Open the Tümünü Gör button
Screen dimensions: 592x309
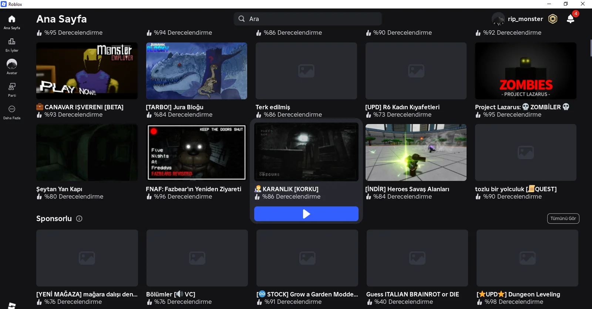(x=563, y=219)
